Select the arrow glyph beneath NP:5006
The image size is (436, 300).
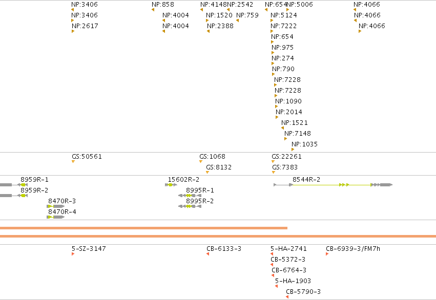288,10
